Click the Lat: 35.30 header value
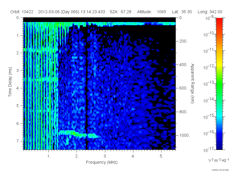Screen dimensions: 234x176 click(182, 12)
